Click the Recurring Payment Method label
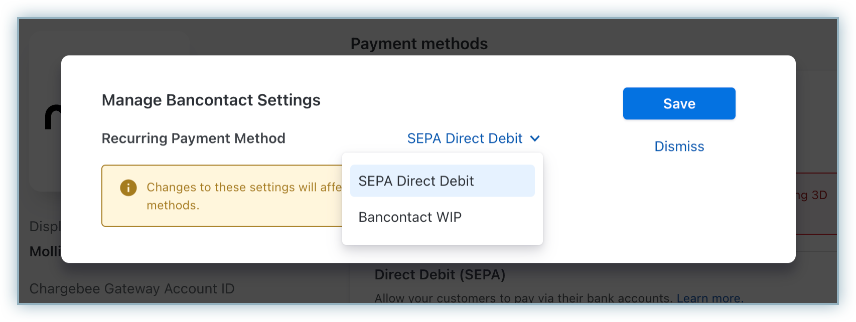 193,138
